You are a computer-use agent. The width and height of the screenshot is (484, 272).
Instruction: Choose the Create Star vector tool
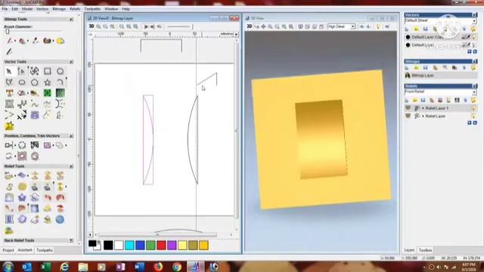47,82
